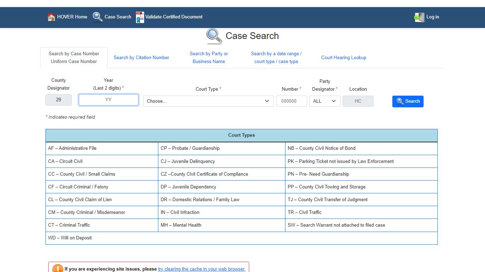
Task: Switch to Search by Party or Business Name tab
Action: [209, 57]
